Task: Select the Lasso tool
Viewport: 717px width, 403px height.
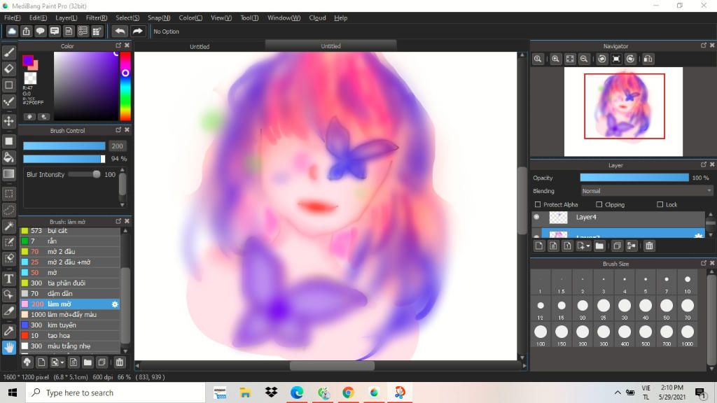Action: coord(8,210)
